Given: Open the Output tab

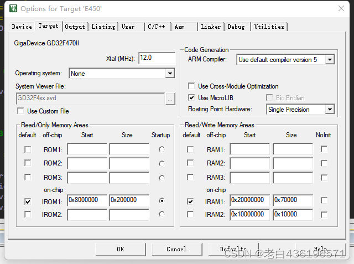Looking at the screenshot, I should (x=75, y=27).
